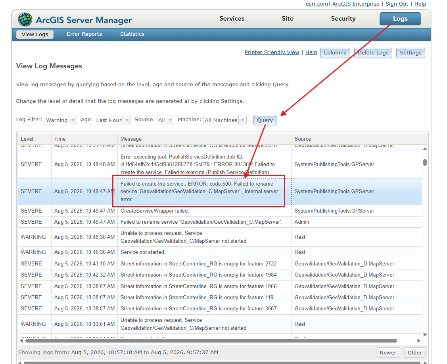Viewport: 447px width, 364px height.
Task: Select 10:33:01 AM 'Unable to process request' message
Action: (204, 324)
